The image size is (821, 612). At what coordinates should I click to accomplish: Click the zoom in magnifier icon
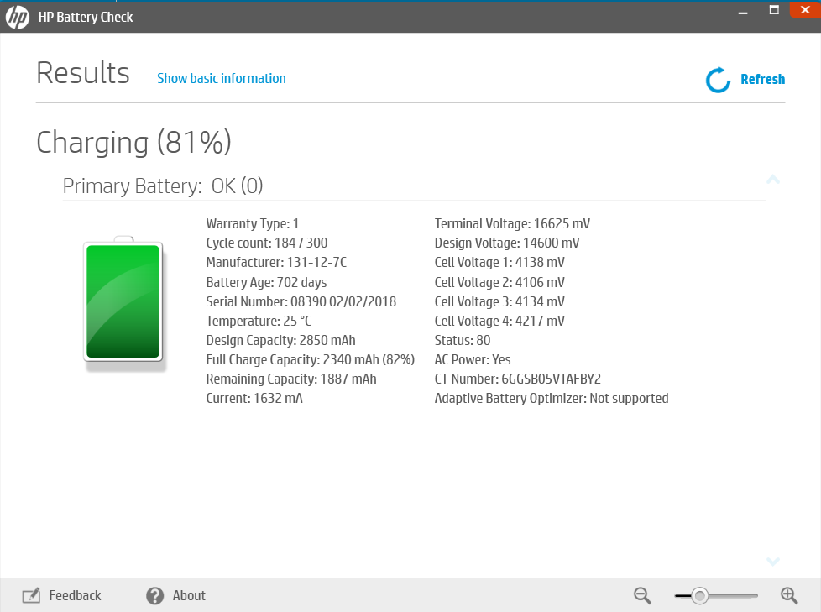(x=788, y=595)
